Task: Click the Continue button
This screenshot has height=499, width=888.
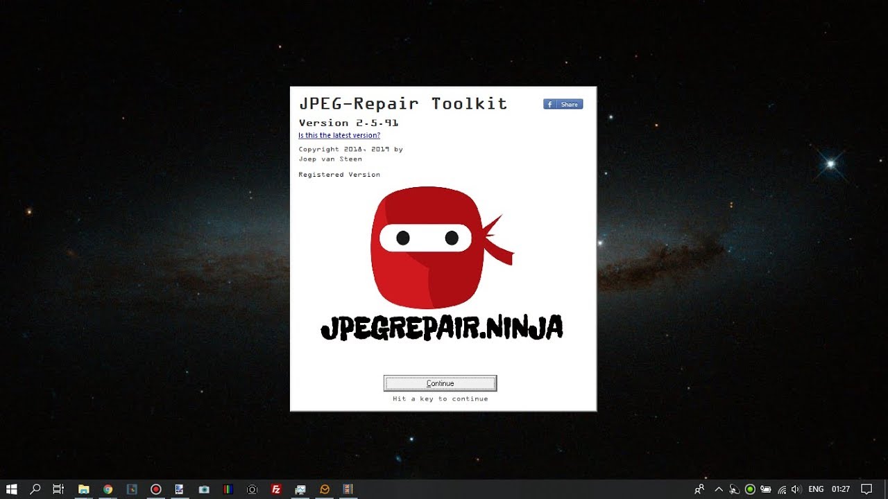Action: tap(440, 383)
